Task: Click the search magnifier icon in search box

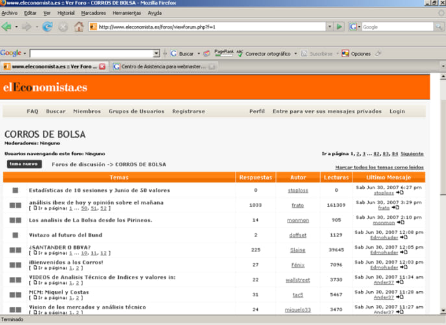Action: 439,27
